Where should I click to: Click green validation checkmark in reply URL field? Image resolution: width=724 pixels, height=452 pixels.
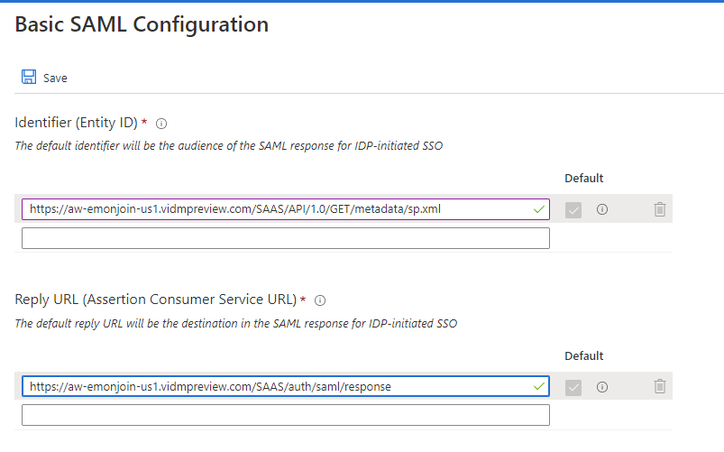pos(539,386)
